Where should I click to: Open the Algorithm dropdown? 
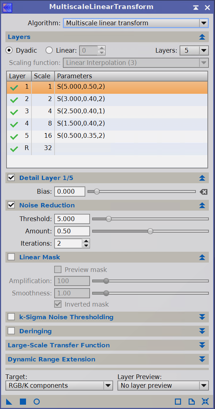pos(136,23)
